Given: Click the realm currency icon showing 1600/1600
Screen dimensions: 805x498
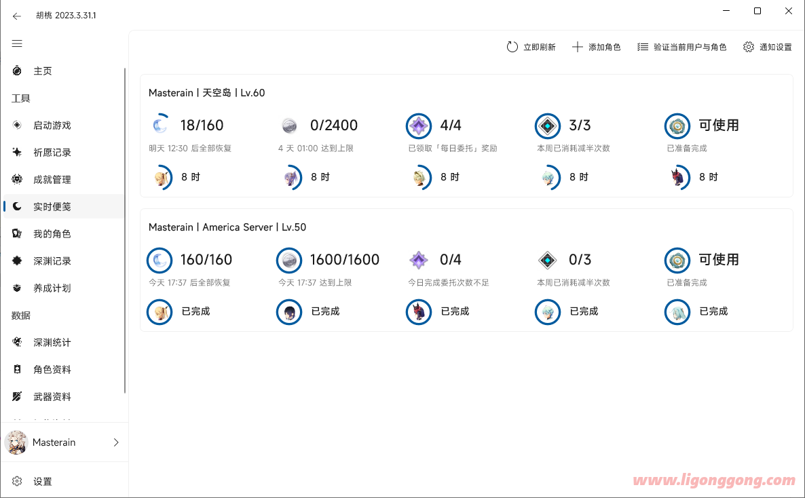Looking at the screenshot, I should point(289,260).
